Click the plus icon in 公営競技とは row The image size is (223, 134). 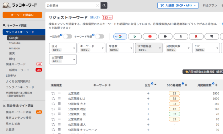(148, 99)
